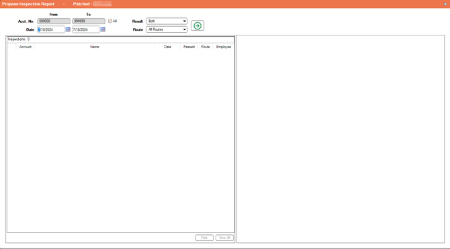Focus the From date input field
Screen dimensions: 450x249
tap(51, 29)
